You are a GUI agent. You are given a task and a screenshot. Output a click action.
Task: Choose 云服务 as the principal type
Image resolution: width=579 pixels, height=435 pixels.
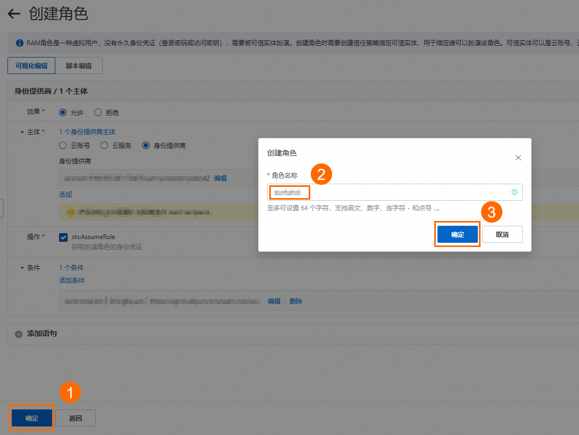[x=104, y=145]
